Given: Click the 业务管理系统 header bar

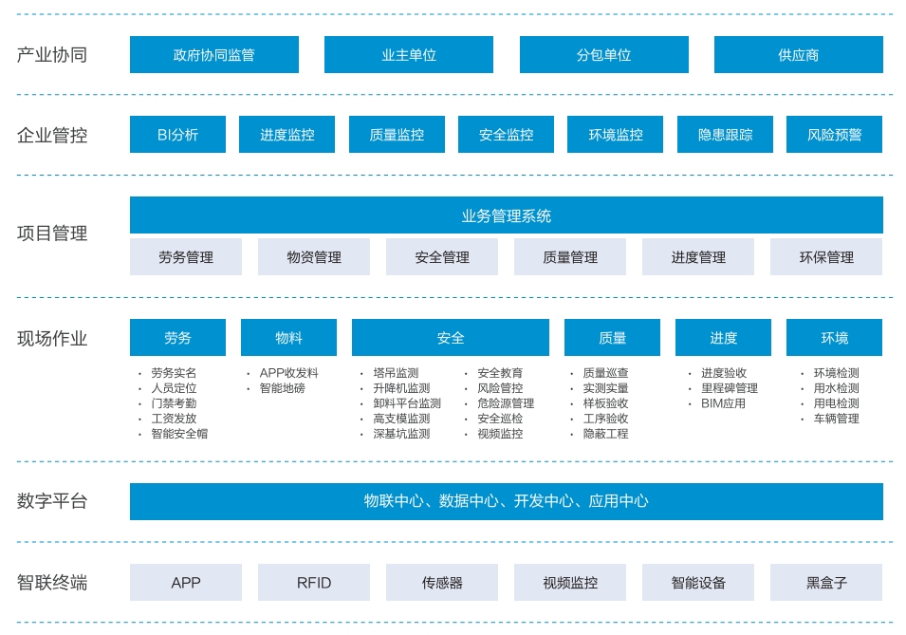Looking at the screenshot, I should (506, 215).
